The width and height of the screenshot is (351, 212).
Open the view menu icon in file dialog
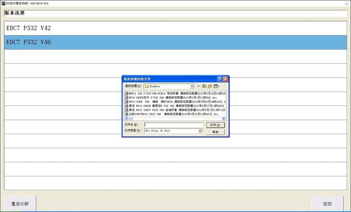pos(216,86)
